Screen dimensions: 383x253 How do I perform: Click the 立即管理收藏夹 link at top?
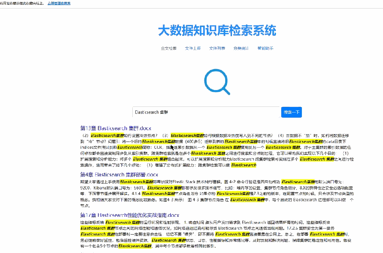(x=59, y=4)
